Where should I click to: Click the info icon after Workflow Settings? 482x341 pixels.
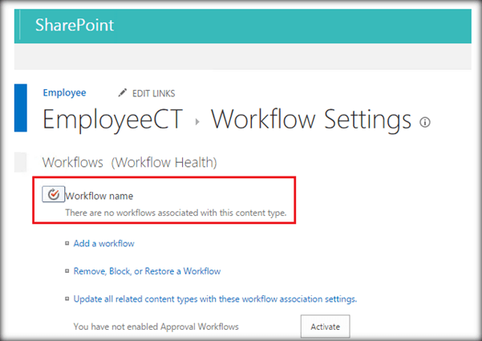pos(425,122)
